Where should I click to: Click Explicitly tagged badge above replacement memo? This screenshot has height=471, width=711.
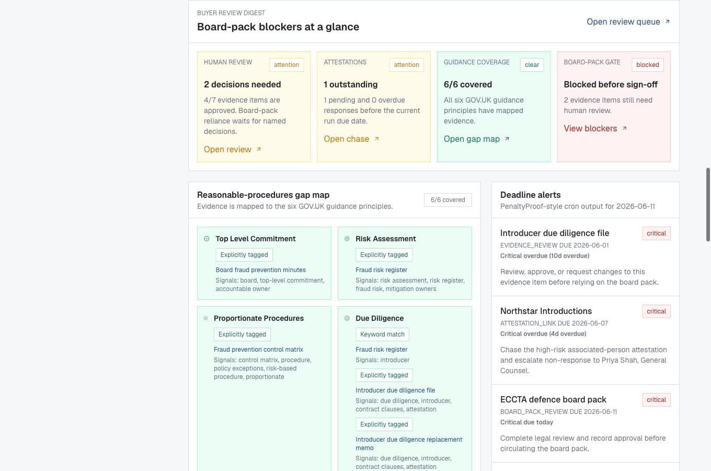pyautogui.click(x=384, y=424)
